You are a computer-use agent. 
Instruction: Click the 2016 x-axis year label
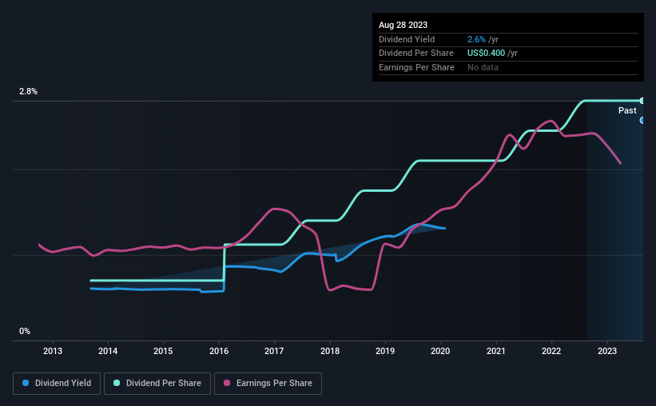click(219, 351)
